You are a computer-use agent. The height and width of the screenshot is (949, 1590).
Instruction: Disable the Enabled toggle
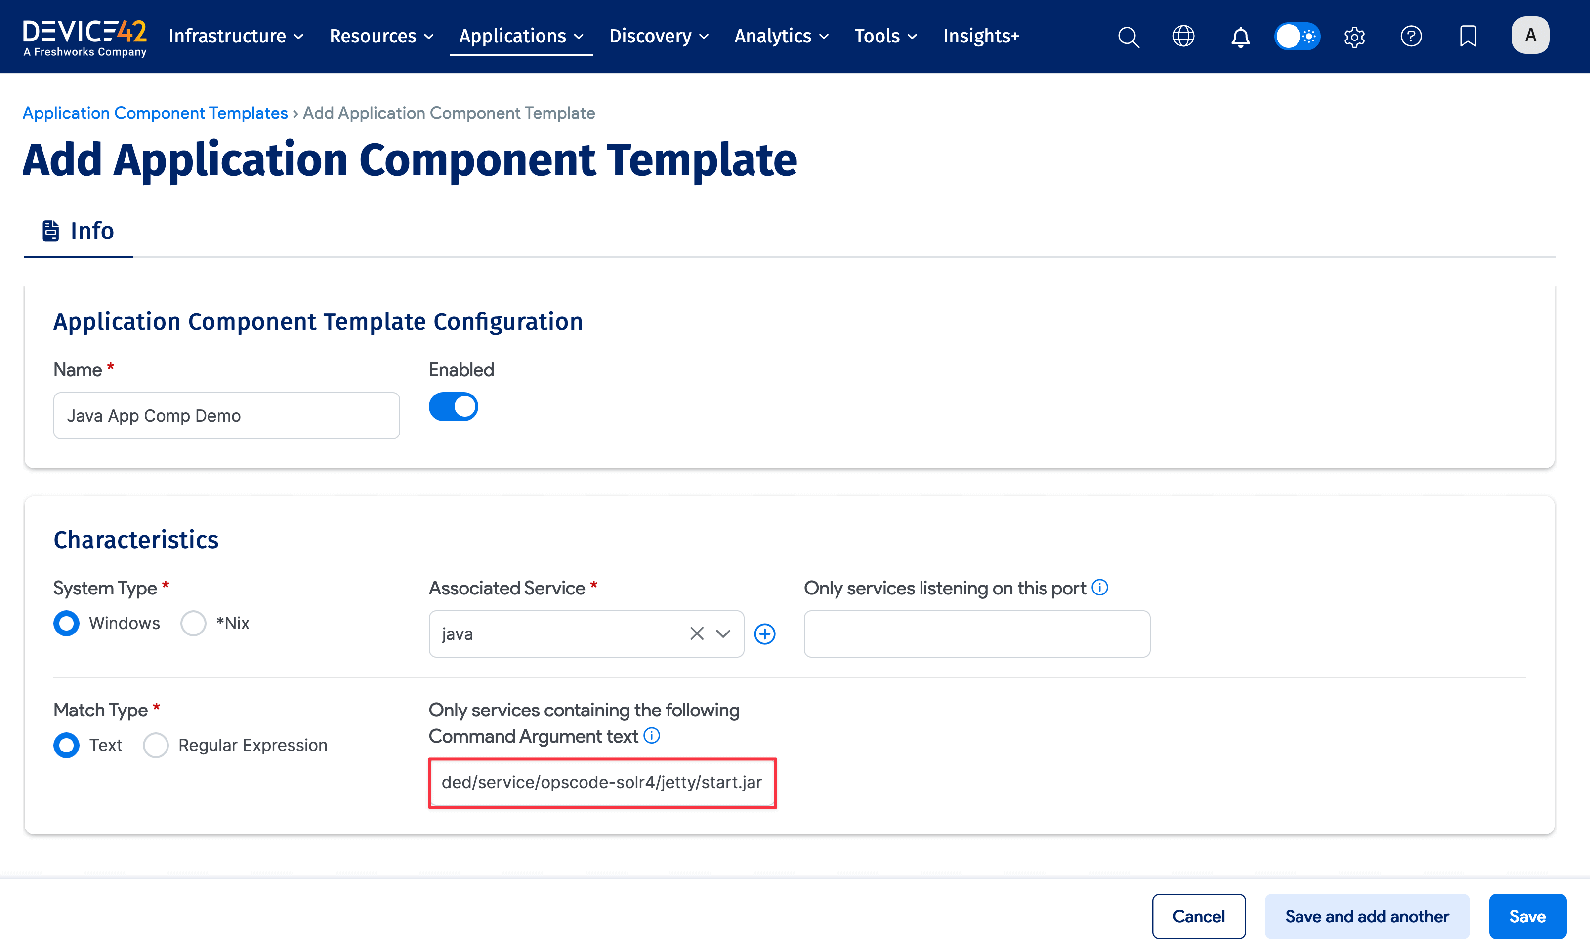tap(454, 406)
